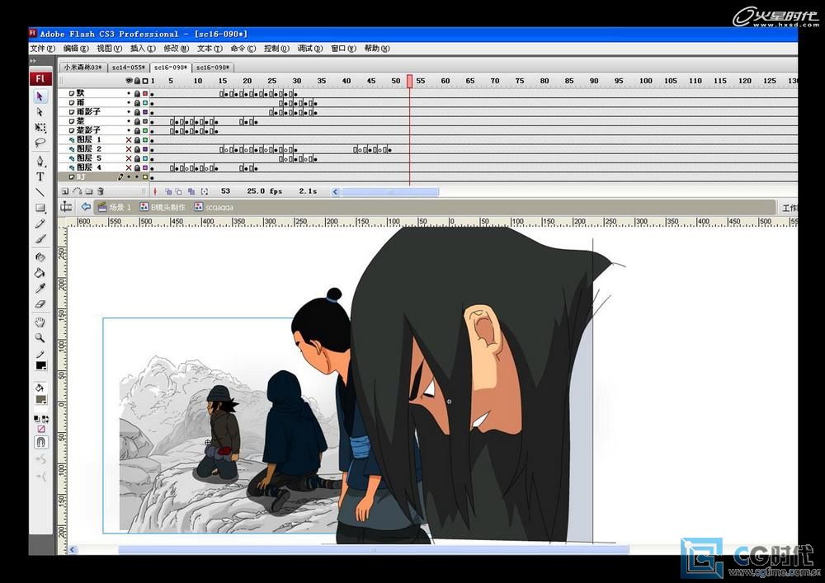
Task: Expand the collapsed tools panel double arrow
Action: pyautogui.click(x=33, y=61)
